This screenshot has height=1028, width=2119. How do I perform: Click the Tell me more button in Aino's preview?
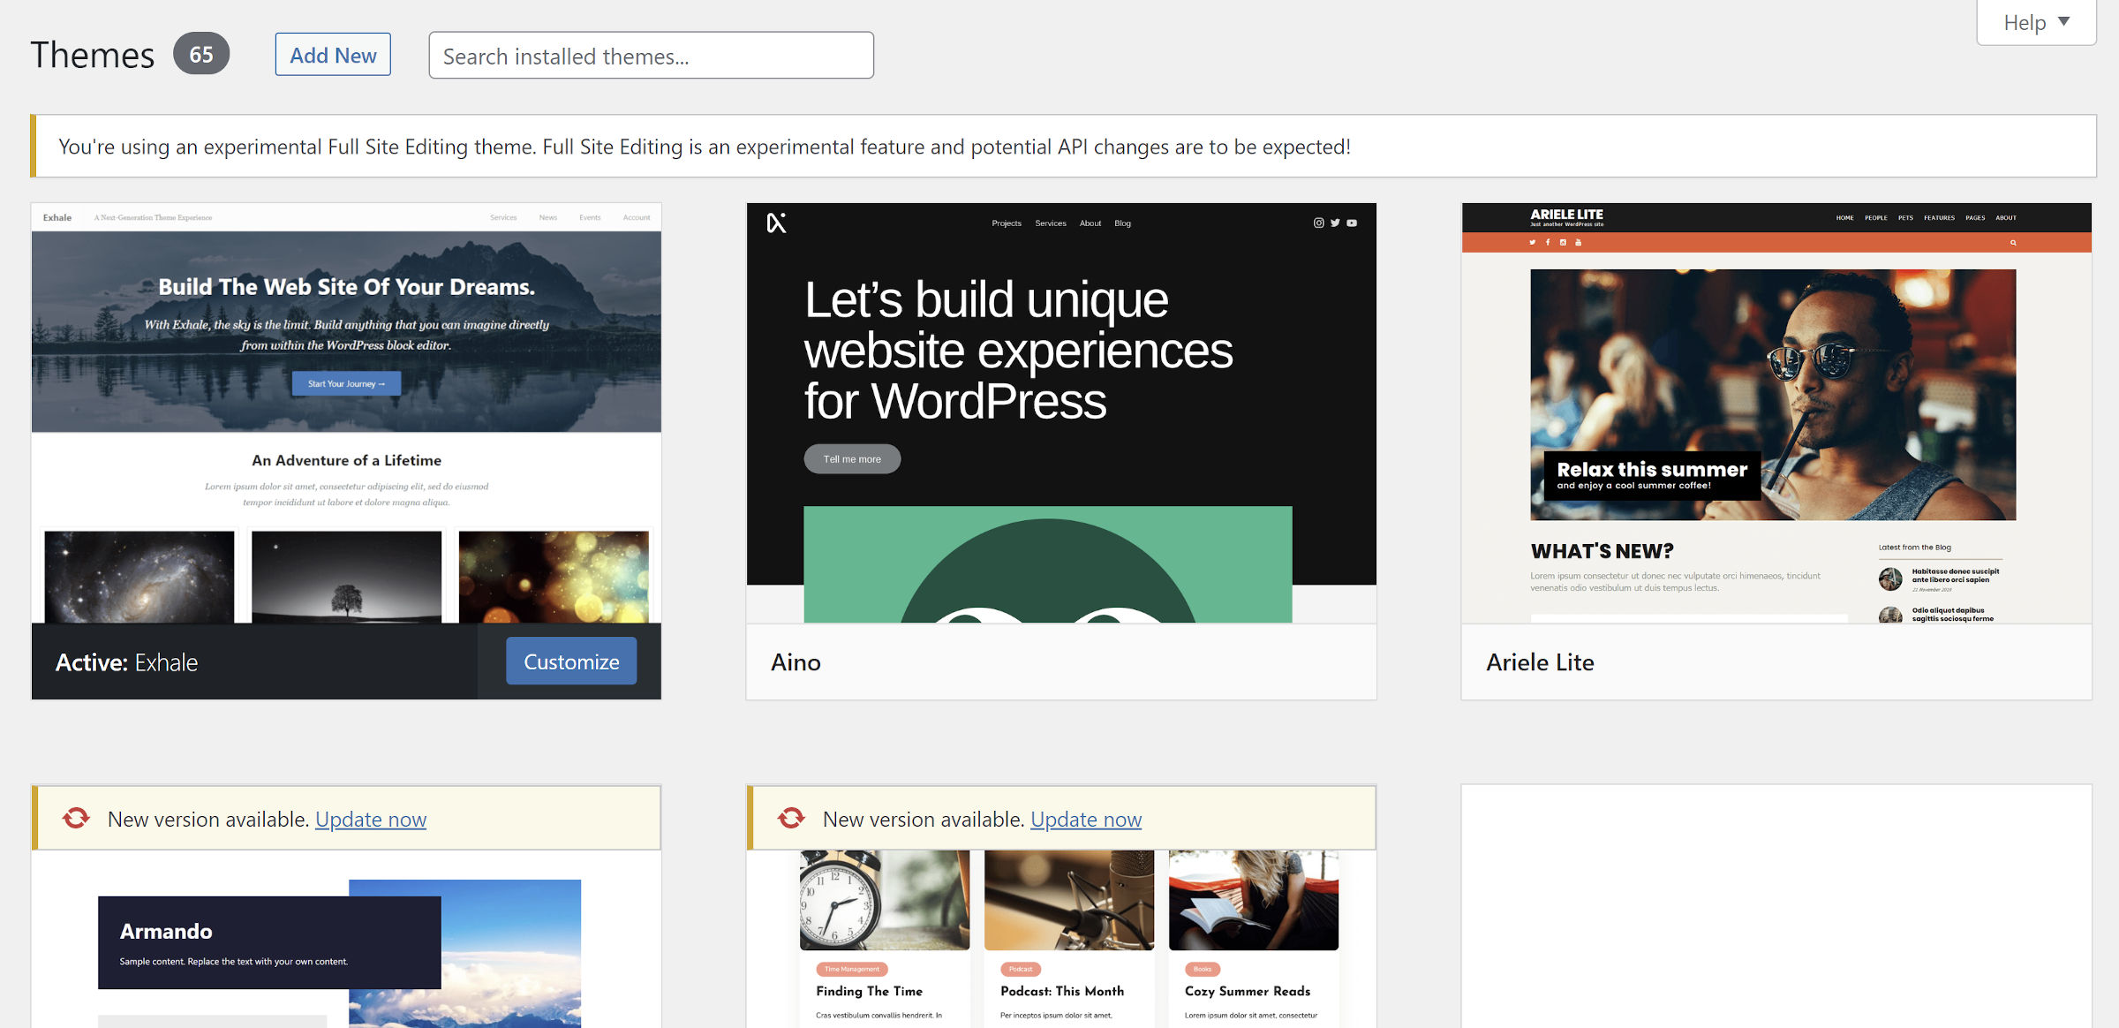point(851,458)
